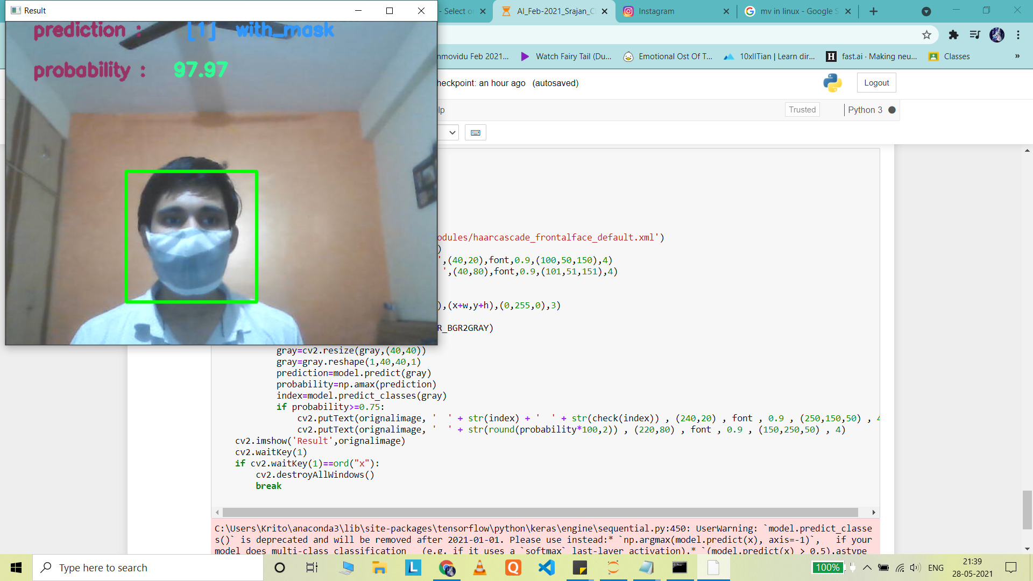Bookmark this page with the star icon
1033x581 pixels.
coord(926,35)
